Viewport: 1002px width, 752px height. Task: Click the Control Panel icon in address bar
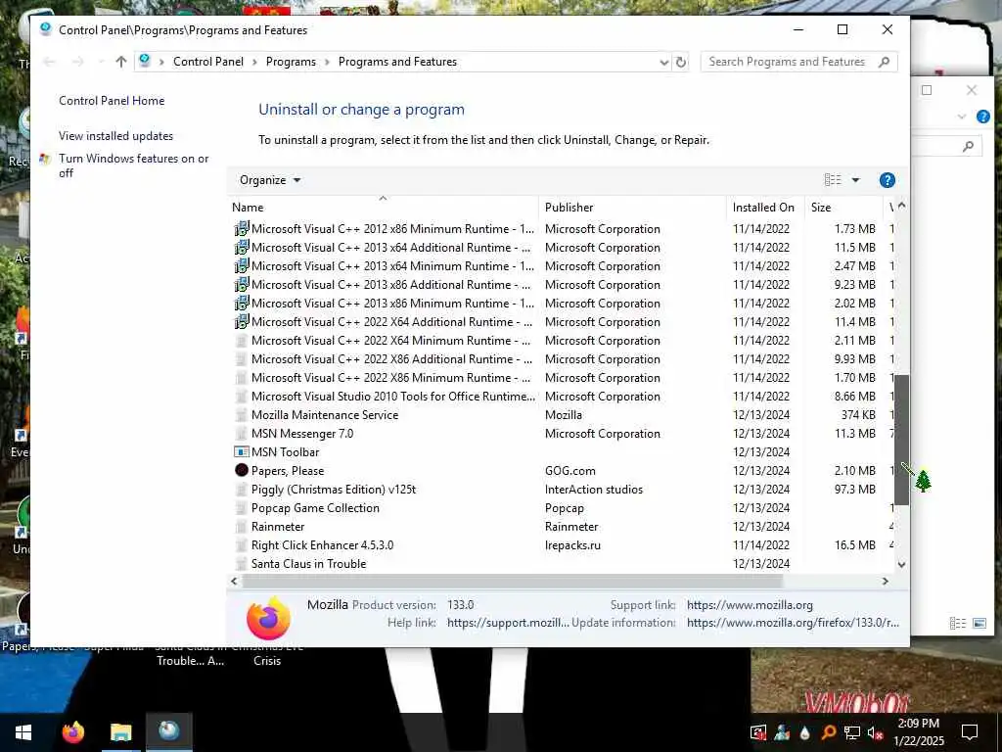coord(145,61)
